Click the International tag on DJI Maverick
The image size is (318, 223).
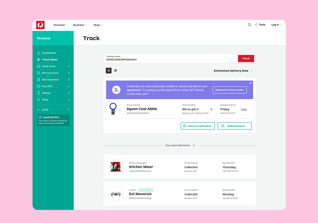[146, 190]
